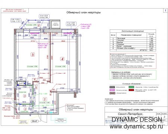Click the Обмерный план квартиры top heading
The height and width of the screenshot is (134, 168).
84,12
